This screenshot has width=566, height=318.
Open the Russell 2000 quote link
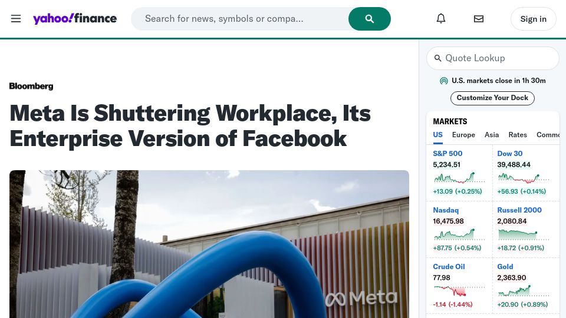click(519, 210)
